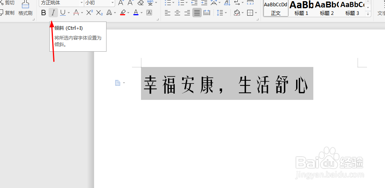Image resolution: width=385 pixels, height=188 pixels.
Task: Open the line spacing tool
Action: [220, 13]
